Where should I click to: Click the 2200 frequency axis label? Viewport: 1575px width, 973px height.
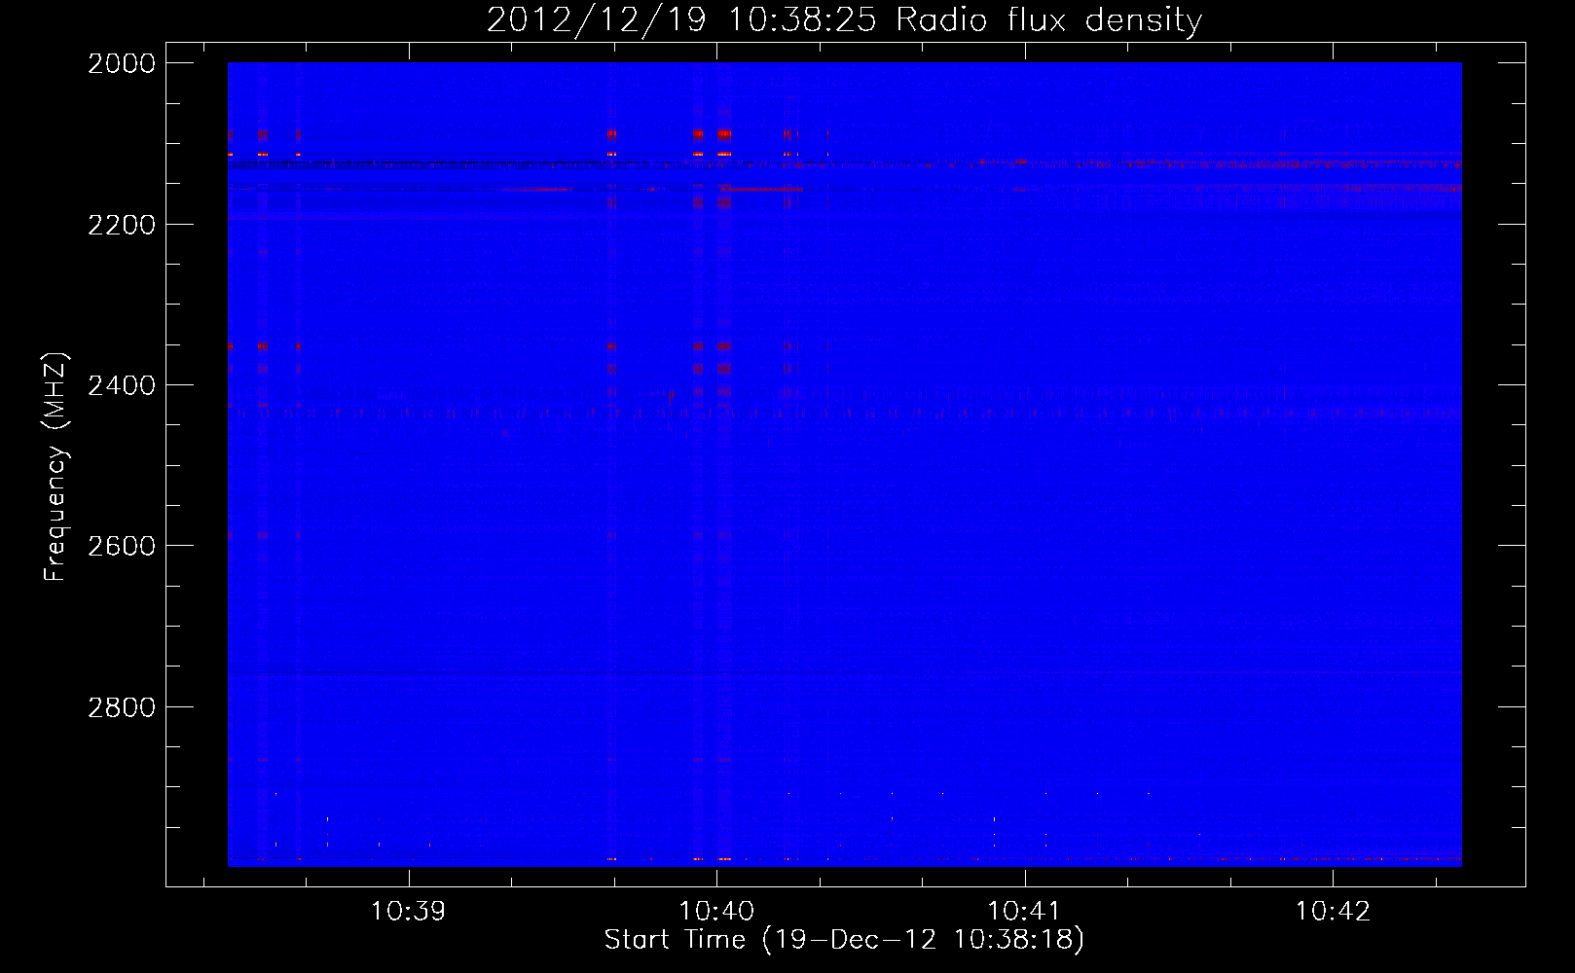122,225
